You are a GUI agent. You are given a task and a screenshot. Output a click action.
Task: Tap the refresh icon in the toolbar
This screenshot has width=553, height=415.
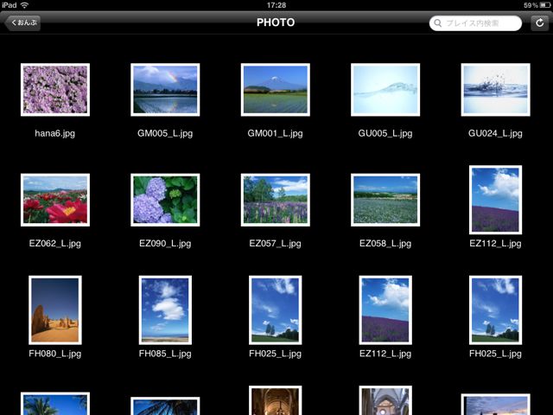[539, 23]
